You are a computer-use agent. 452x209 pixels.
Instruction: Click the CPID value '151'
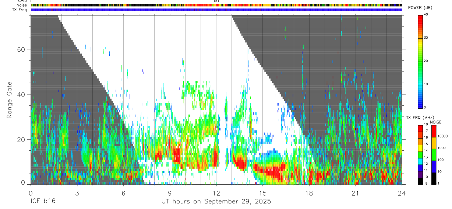(216, 1)
